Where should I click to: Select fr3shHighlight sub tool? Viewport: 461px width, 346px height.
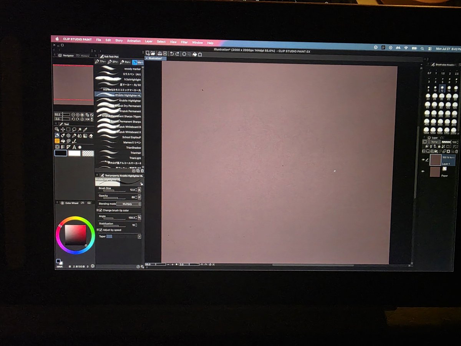(x=118, y=80)
